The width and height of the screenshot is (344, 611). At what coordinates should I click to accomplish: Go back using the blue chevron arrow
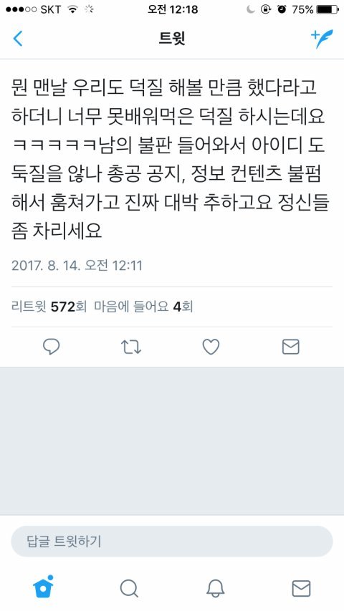[18, 39]
